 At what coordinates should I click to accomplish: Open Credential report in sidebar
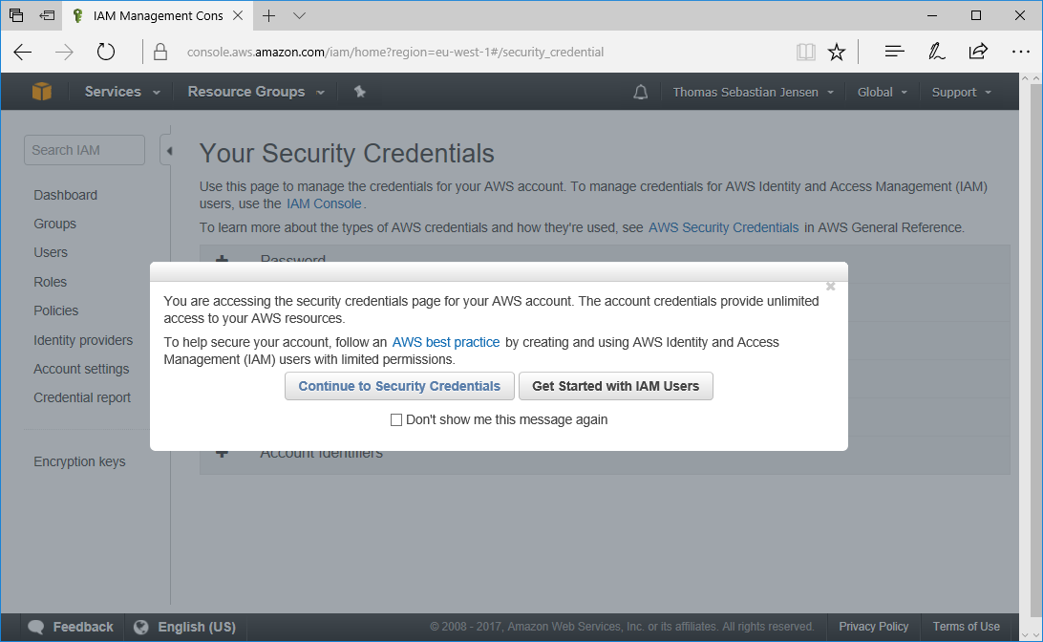82,397
